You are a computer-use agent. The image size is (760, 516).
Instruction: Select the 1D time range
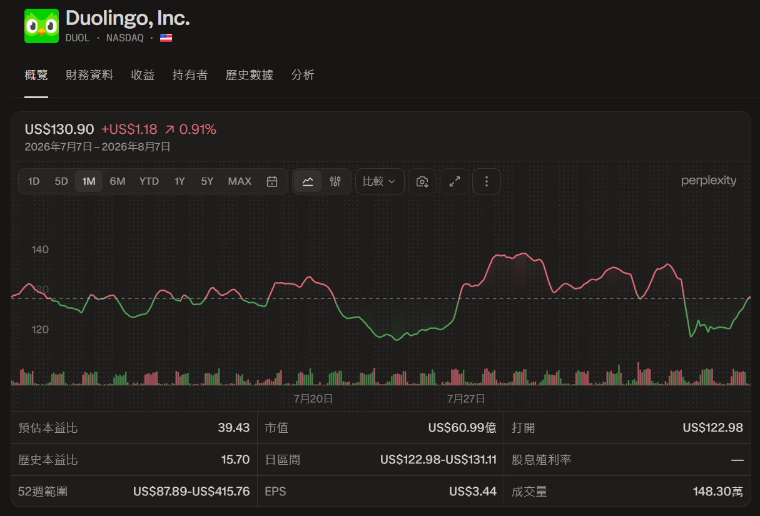tap(34, 181)
